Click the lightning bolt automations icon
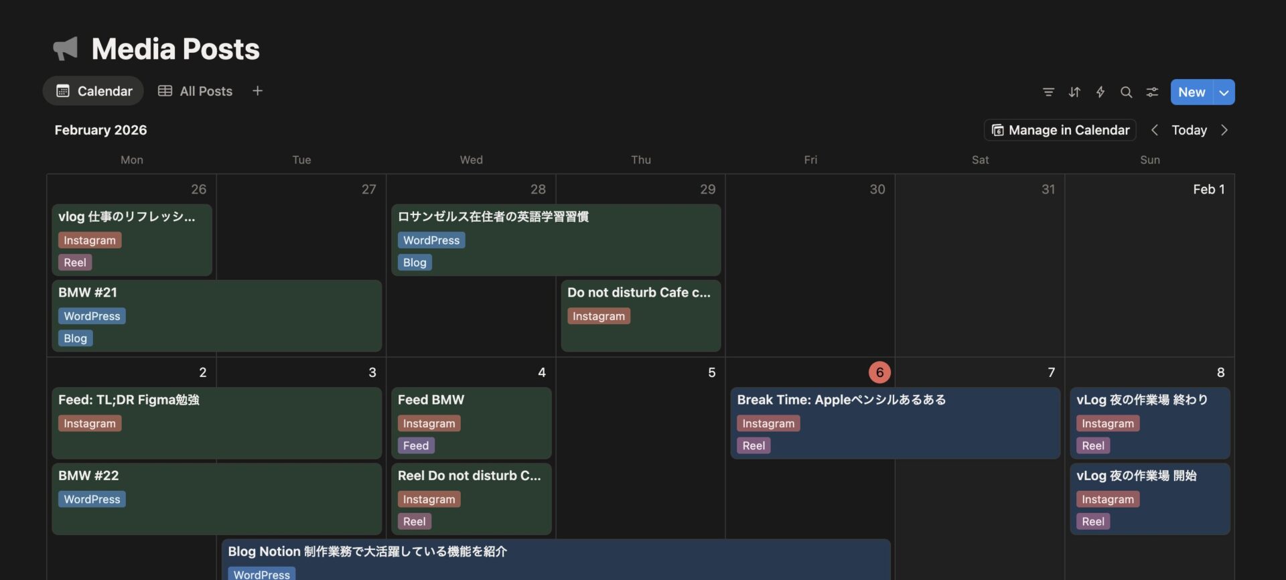This screenshot has width=1286, height=580. point(1100,92)
